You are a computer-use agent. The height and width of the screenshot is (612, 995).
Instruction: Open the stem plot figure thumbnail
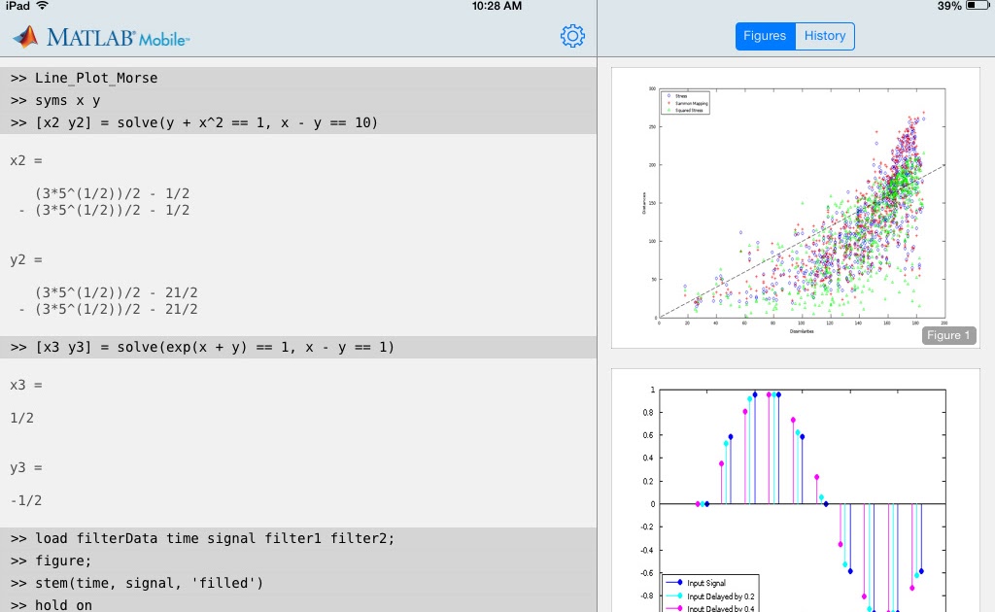pyautogui.click(x=795, y=491)
